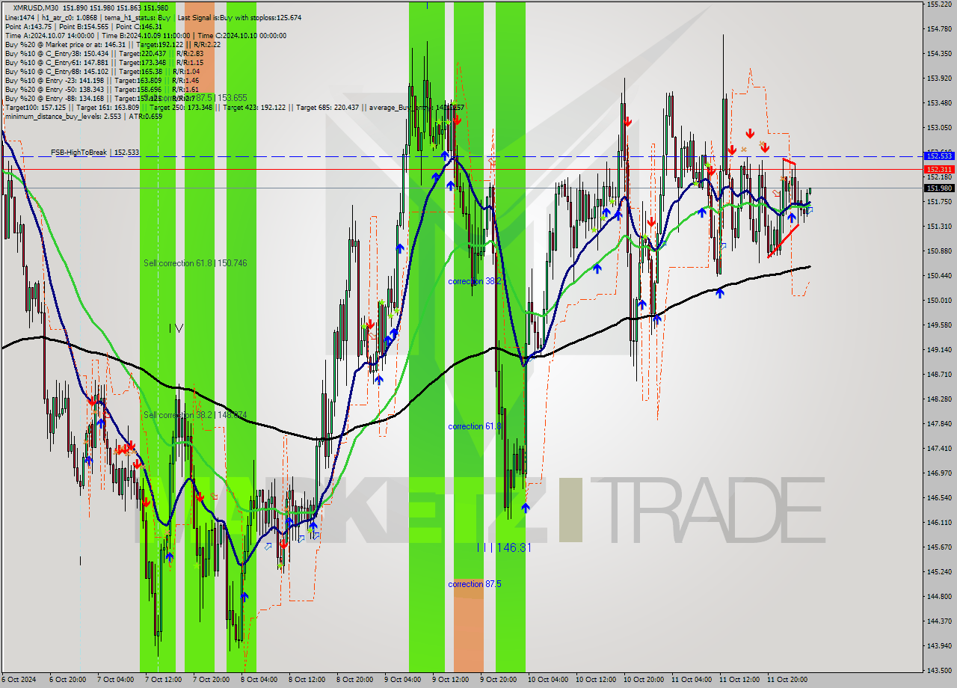Select the FSB-HighToBreak | 152.533 label
The height and width of the screenshot is (688, 957).
(x=95, y=153)
